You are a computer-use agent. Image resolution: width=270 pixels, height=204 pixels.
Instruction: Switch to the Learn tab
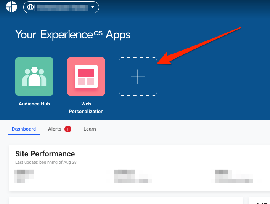[90, 129]
